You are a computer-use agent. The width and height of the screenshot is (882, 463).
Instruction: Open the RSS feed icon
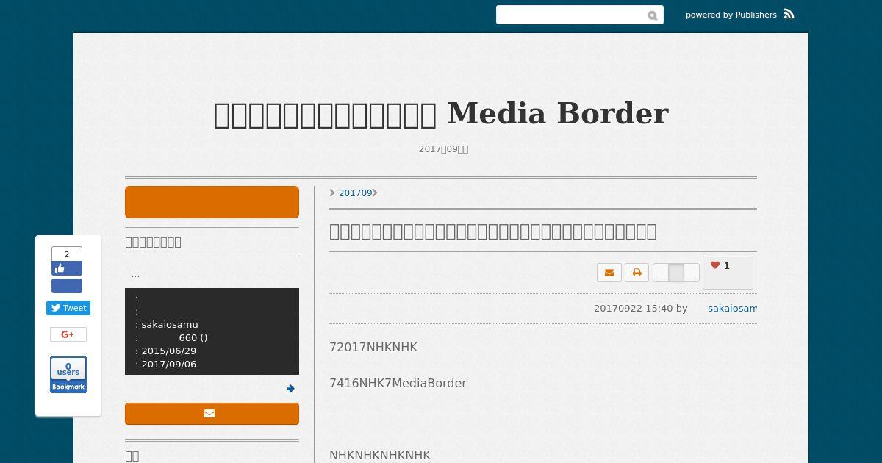click(x=789, y=14)
